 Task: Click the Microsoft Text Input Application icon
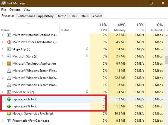click(x=9, y=63)
